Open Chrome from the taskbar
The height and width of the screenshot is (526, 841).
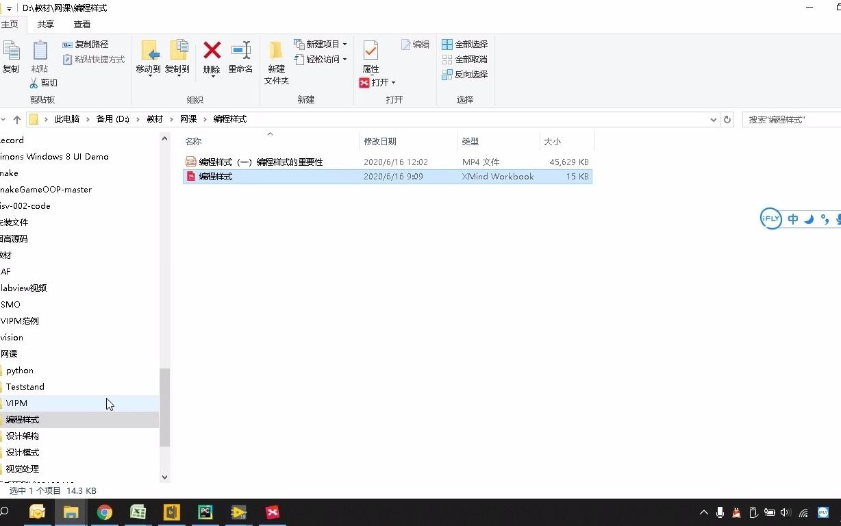[104, 512]
